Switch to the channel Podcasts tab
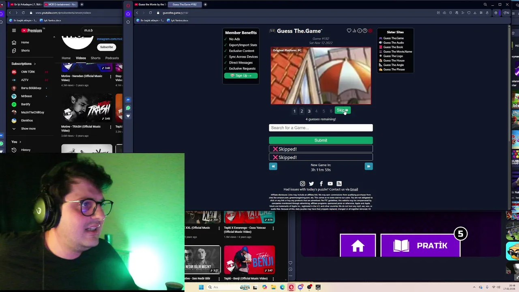This screenshot has height=292, width=519. coord(112,58)
